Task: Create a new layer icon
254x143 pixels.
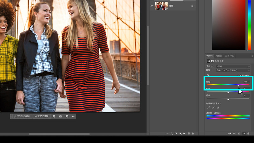Action: click(189, 133)
